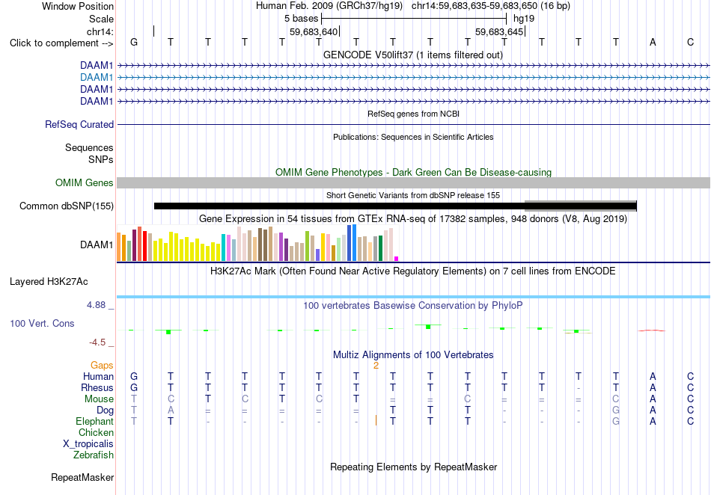This screenshot has width=711, height=495.
Task: Open 'Publications: Sequences in Scientific Articles' title
Action: (413, 137)
